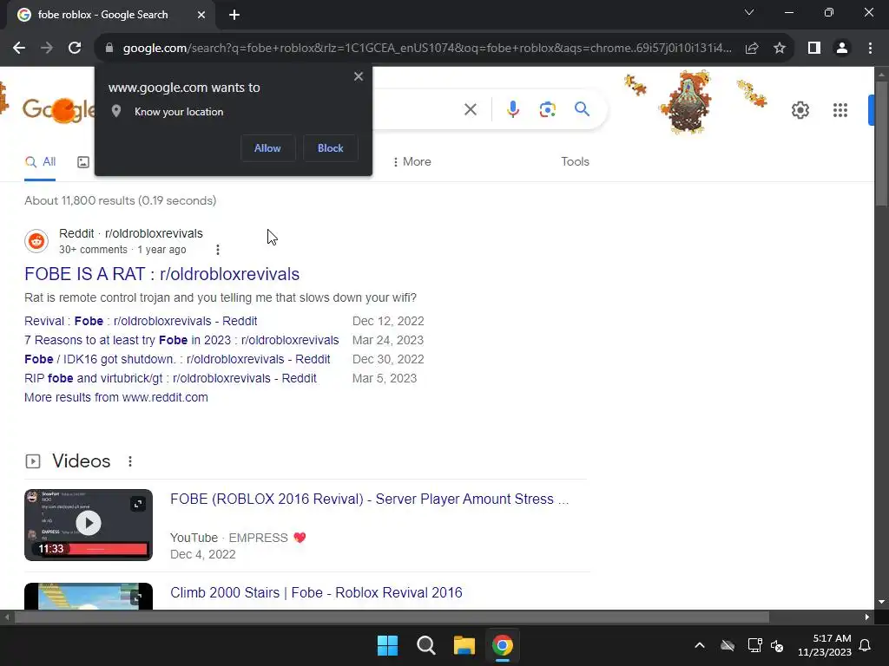Open FOBE IS A RAT result

click(x=161, y=274)
